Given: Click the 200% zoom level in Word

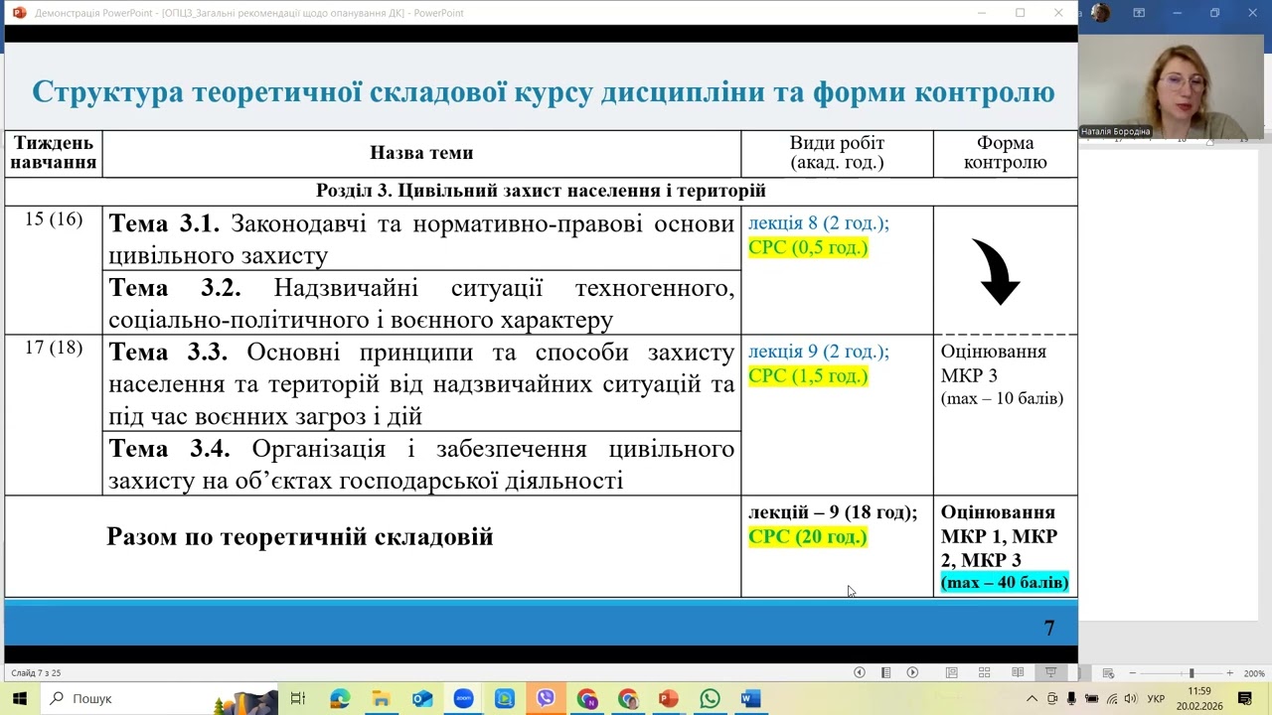Looking at the screenshot, I should [1254, 673].
